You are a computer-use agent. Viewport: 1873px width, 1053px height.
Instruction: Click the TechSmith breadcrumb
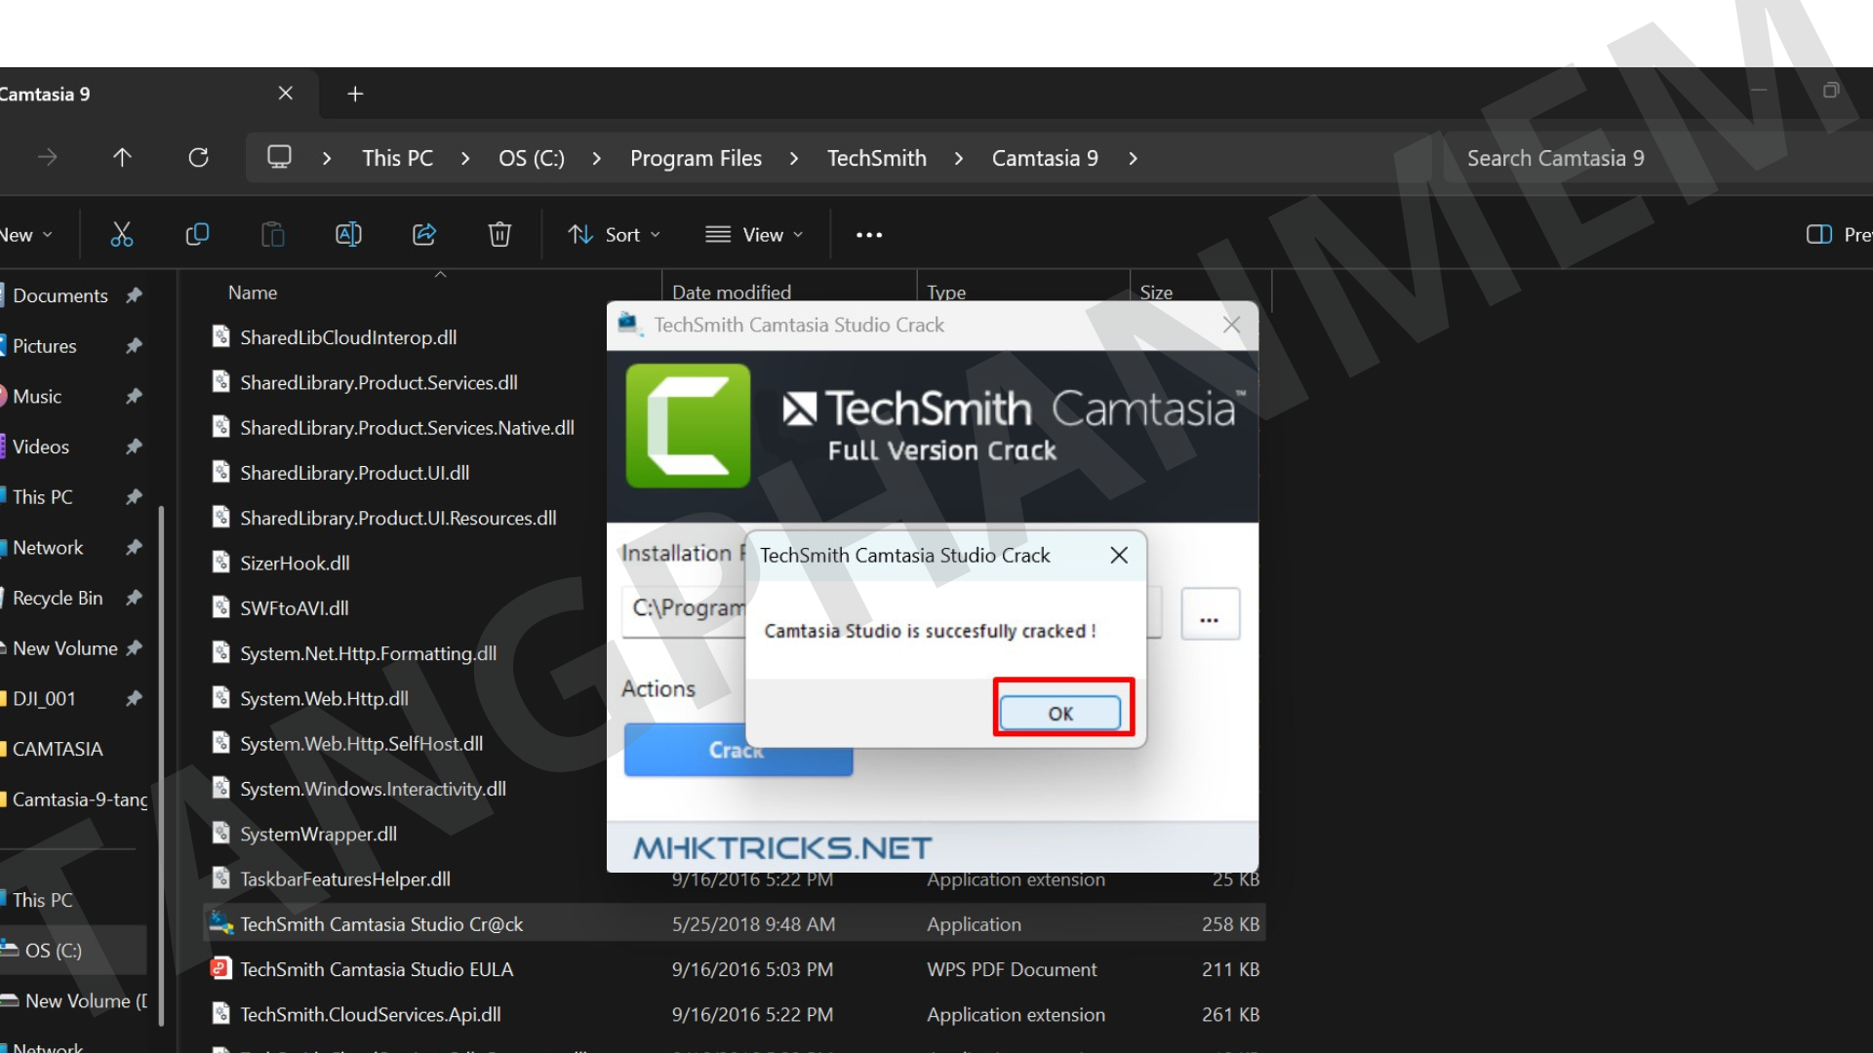(877, 158)
